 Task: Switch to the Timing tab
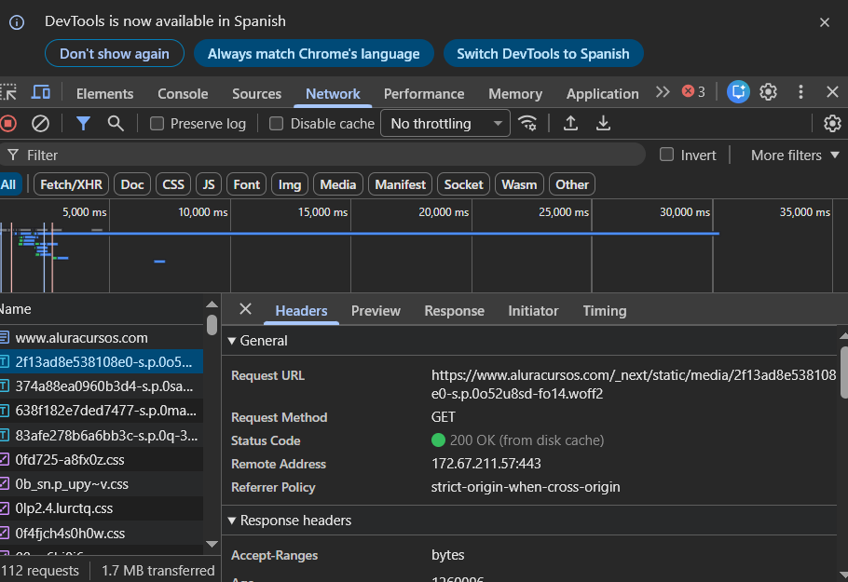tap(604, 310)
